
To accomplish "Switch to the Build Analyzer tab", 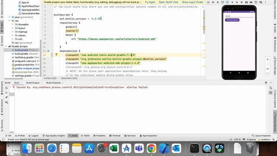I will [x=54, y=83].
